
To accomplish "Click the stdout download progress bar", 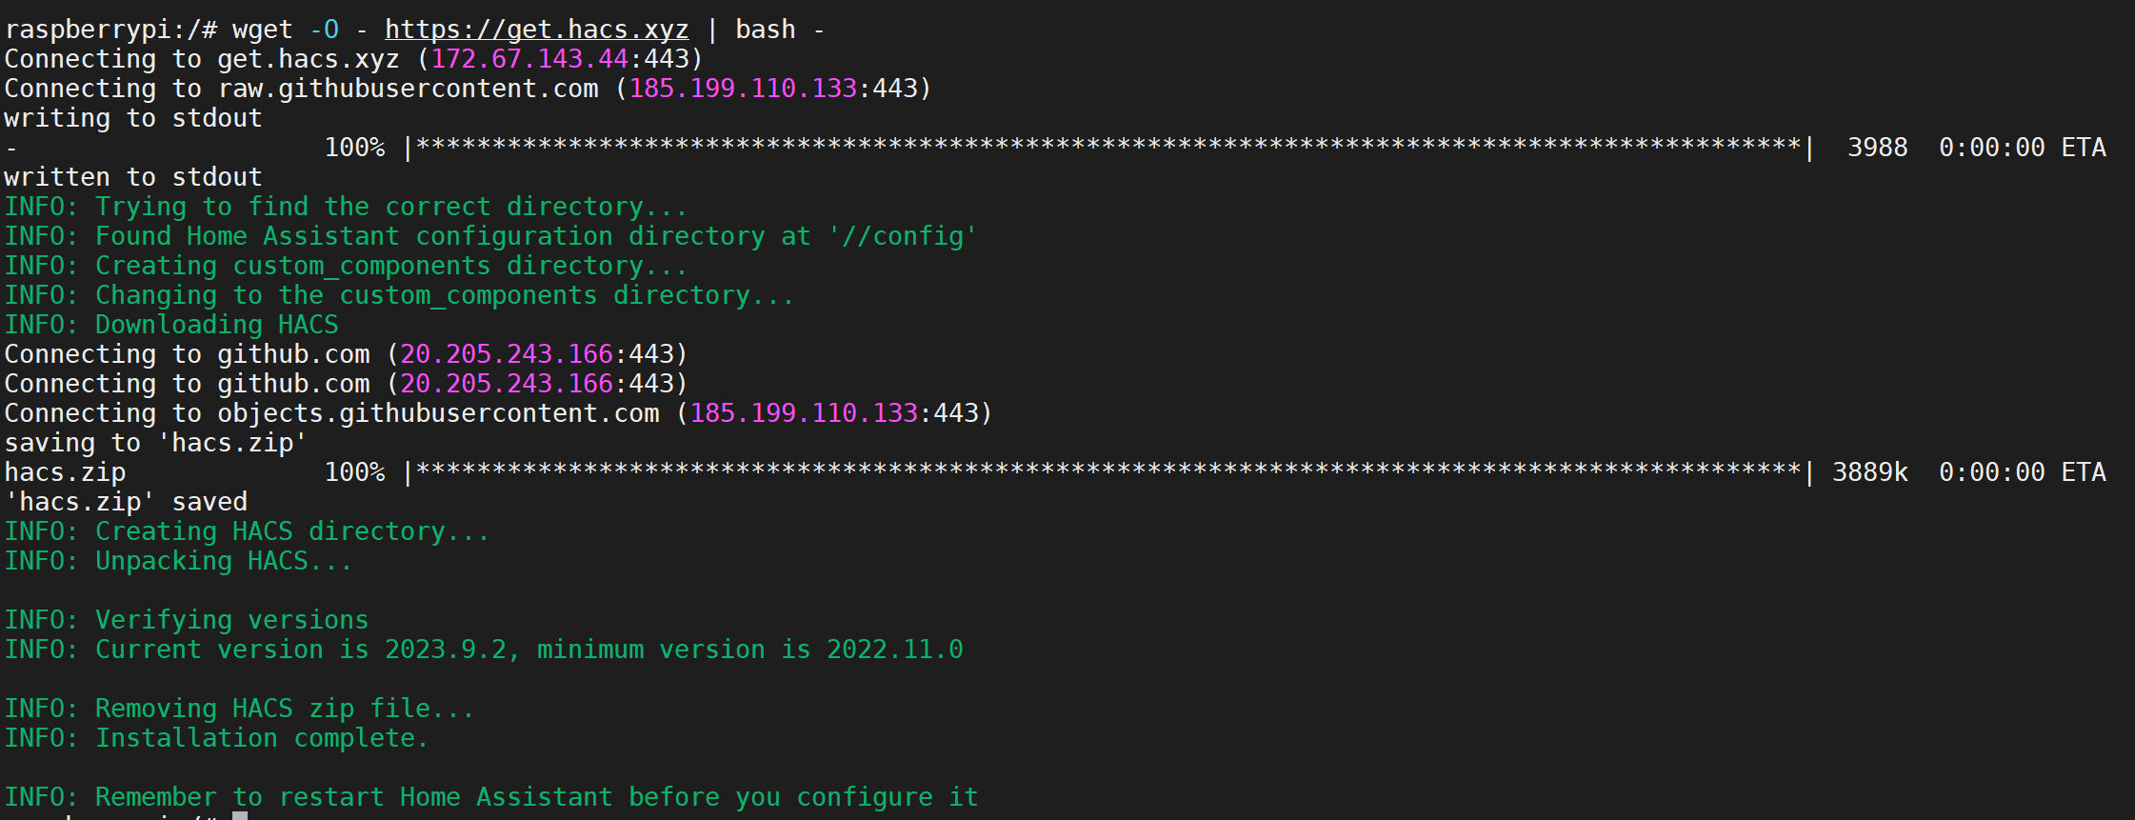I will tap(1108, 148).
